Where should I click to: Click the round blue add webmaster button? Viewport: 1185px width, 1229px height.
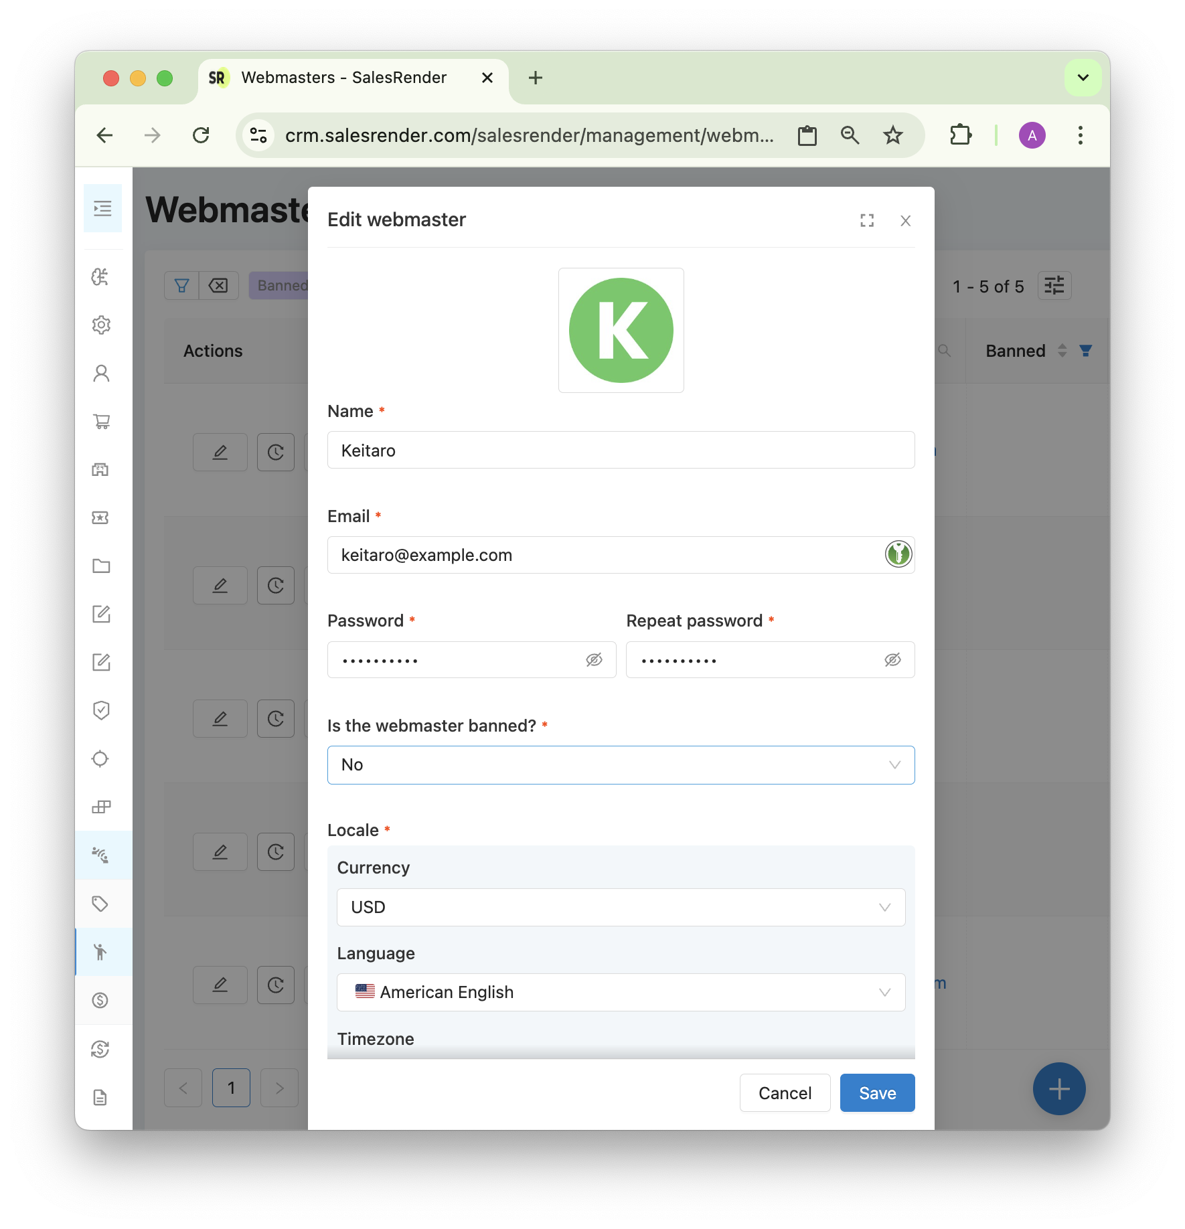pyautogui.click(x=1059, y=1089)
